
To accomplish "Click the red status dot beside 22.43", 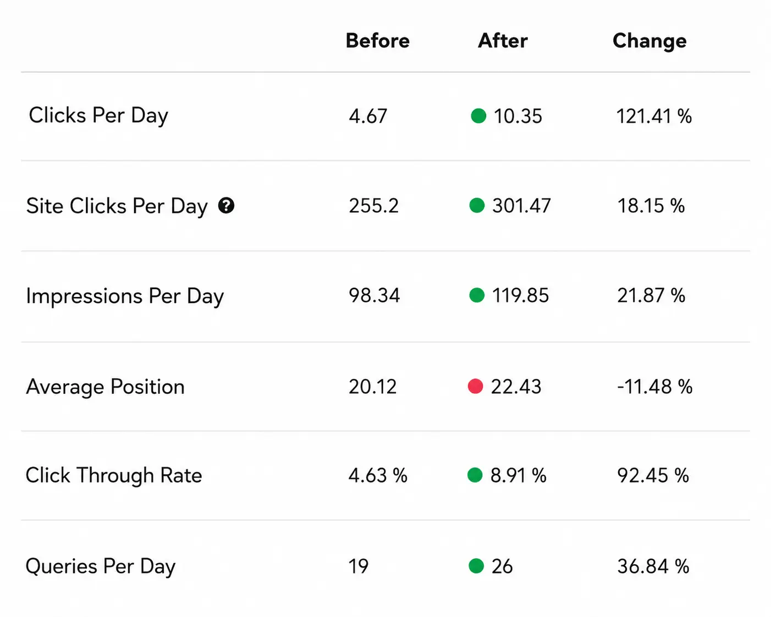I will 475,387.
